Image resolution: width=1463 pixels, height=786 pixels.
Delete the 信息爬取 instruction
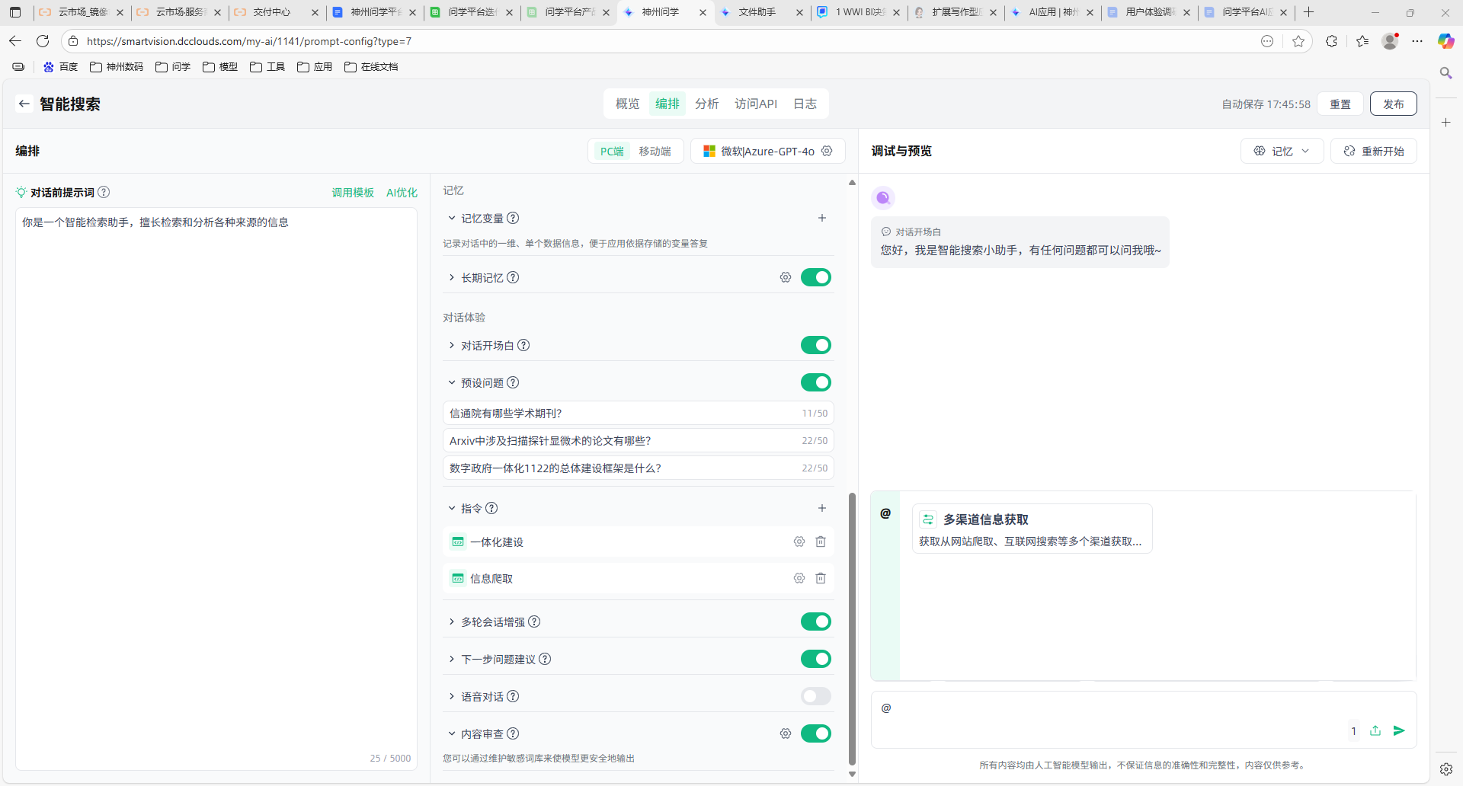821,578
